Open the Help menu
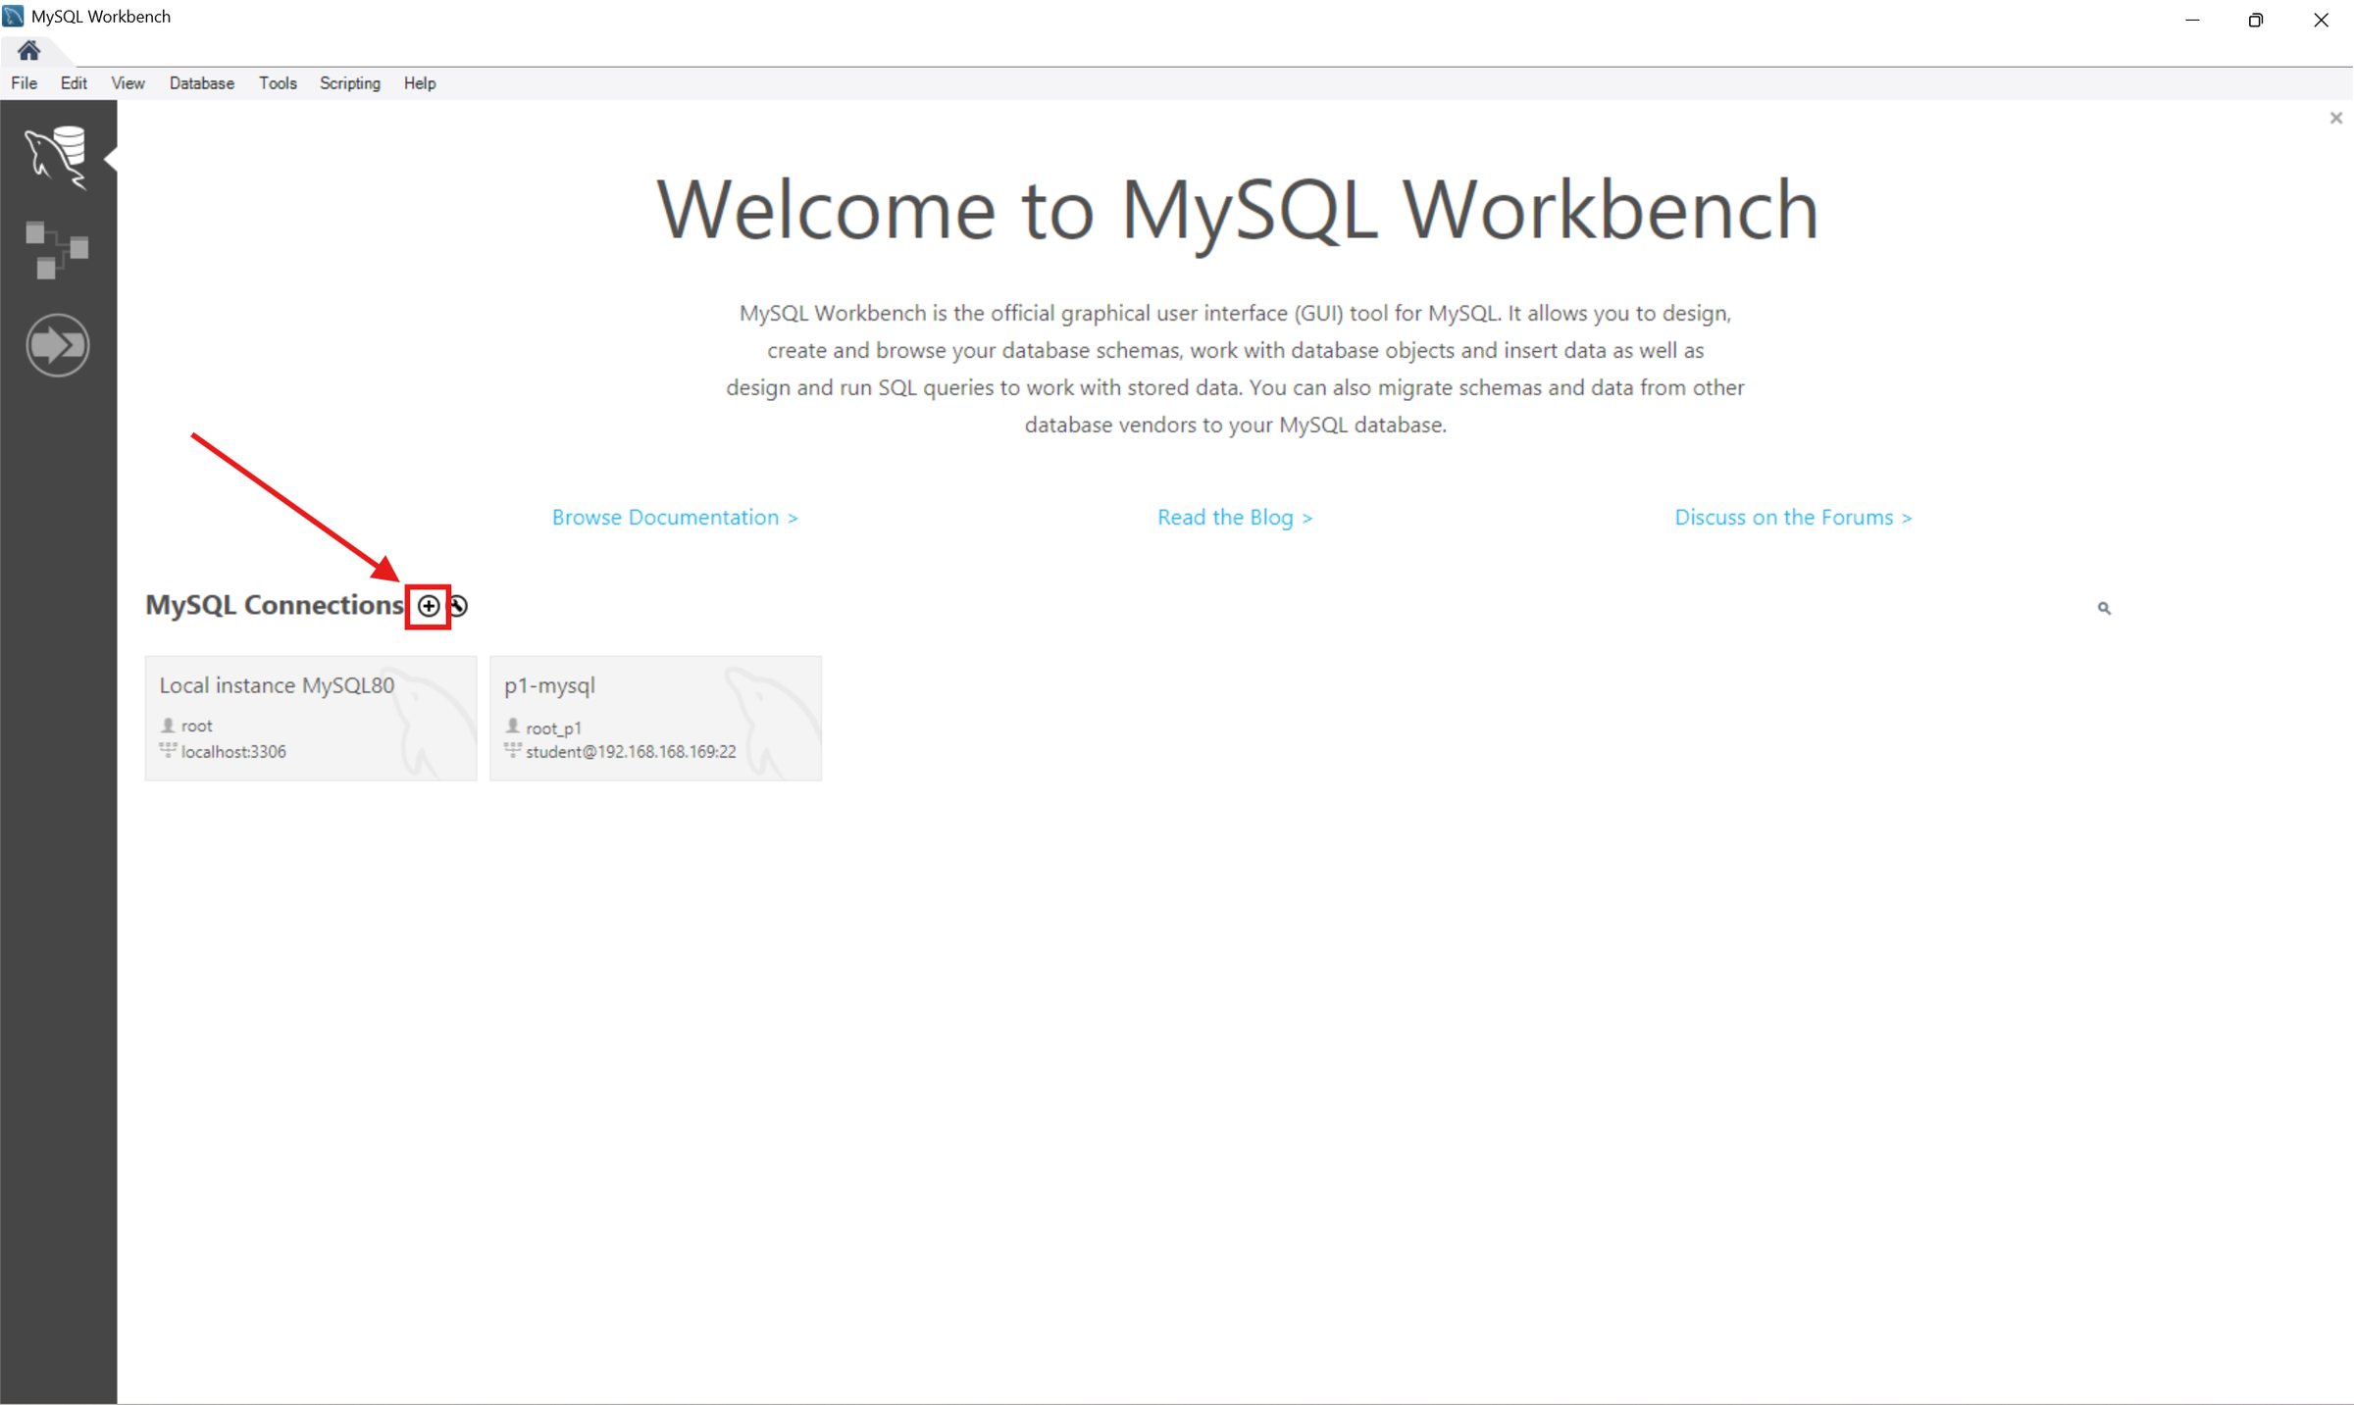The width and height of the screenshot is (2354, 1405). click(x=419, y=83)
